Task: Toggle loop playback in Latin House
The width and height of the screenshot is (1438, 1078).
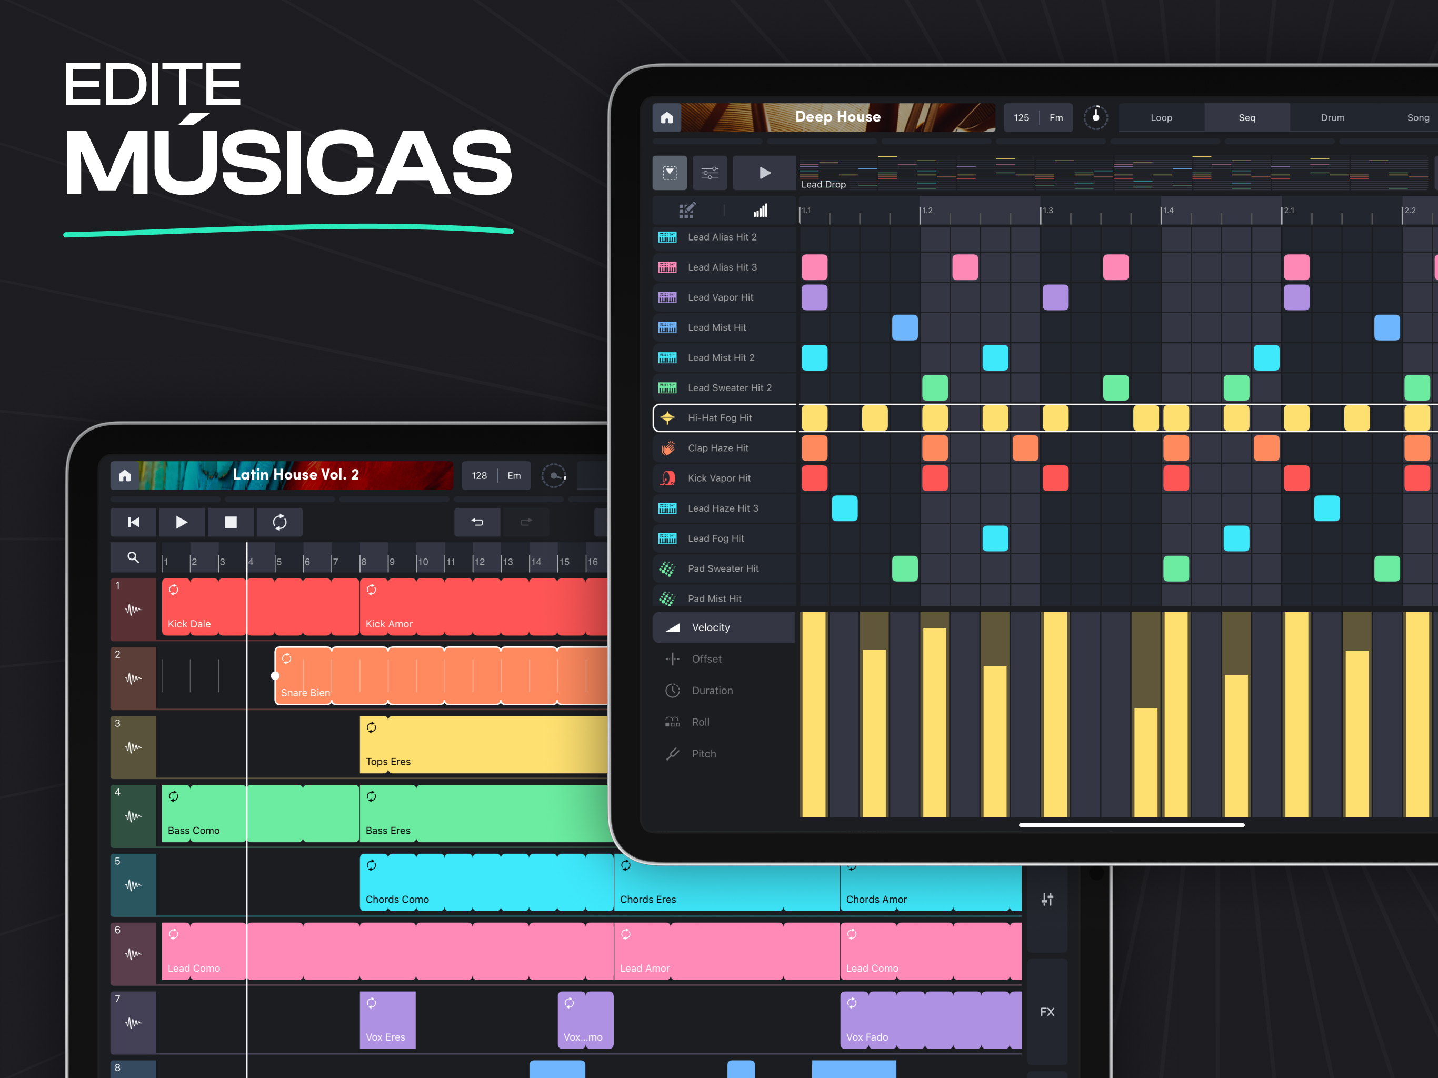Action: pyautogui.click(x=279, y=522)
